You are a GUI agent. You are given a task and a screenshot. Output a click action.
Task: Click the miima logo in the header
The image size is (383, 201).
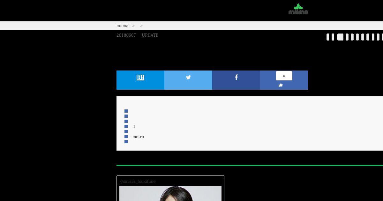point(298,9)
